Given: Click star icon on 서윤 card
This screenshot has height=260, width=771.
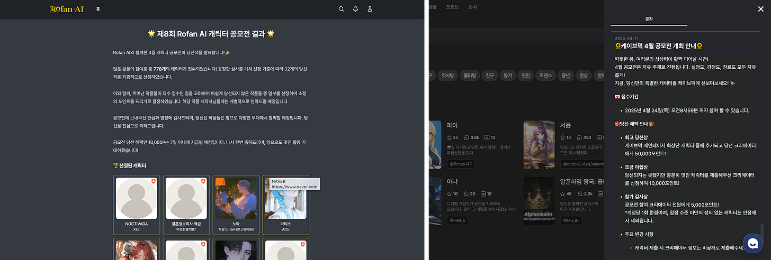Looking at the screenshot, I should pos(562,137).
